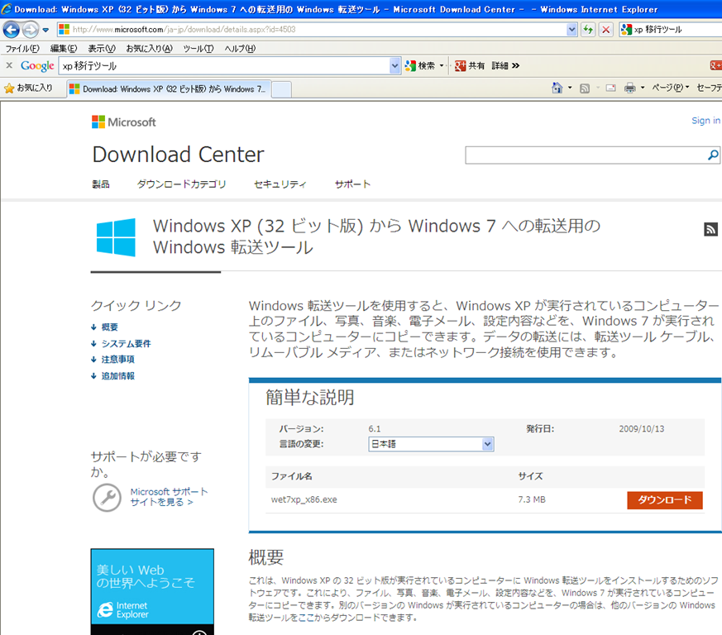Open the ダウンロードカテゴリ navigation item
Screen dimensions: 722x635
[x=181, y=184]
